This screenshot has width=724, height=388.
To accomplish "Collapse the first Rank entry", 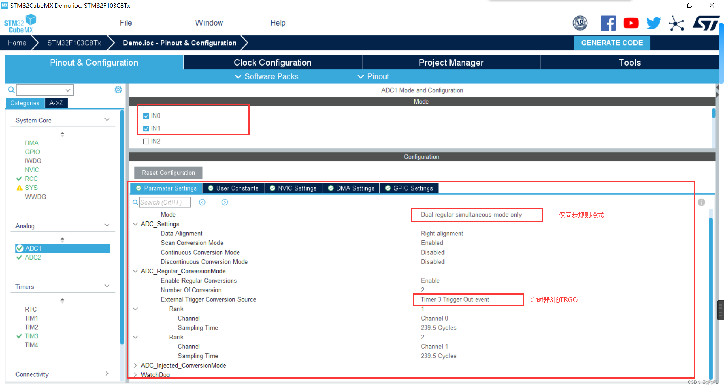I will [x=135, y=309].
